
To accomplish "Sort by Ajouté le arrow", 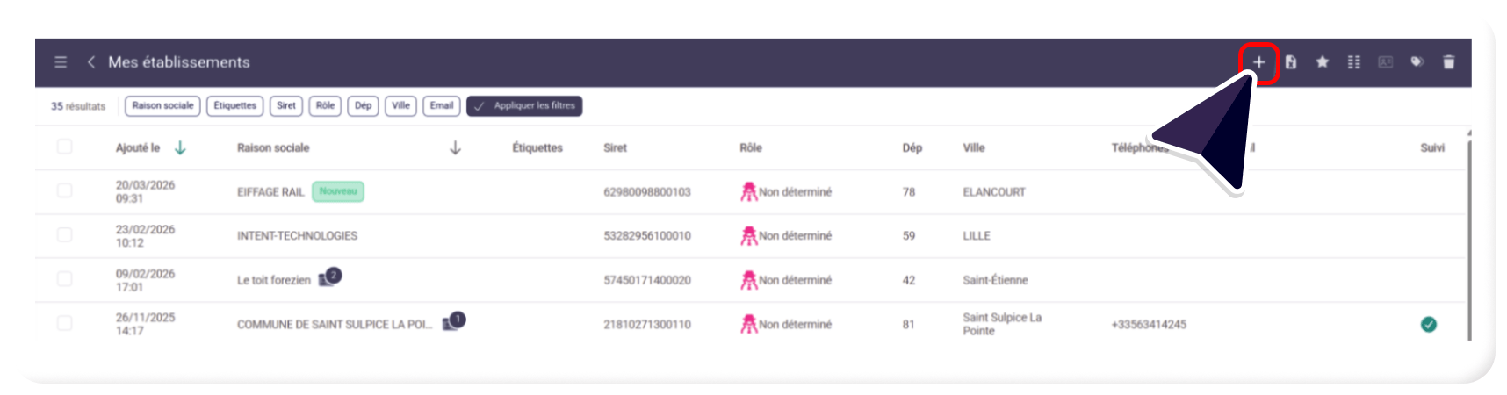I will [180, 147].
